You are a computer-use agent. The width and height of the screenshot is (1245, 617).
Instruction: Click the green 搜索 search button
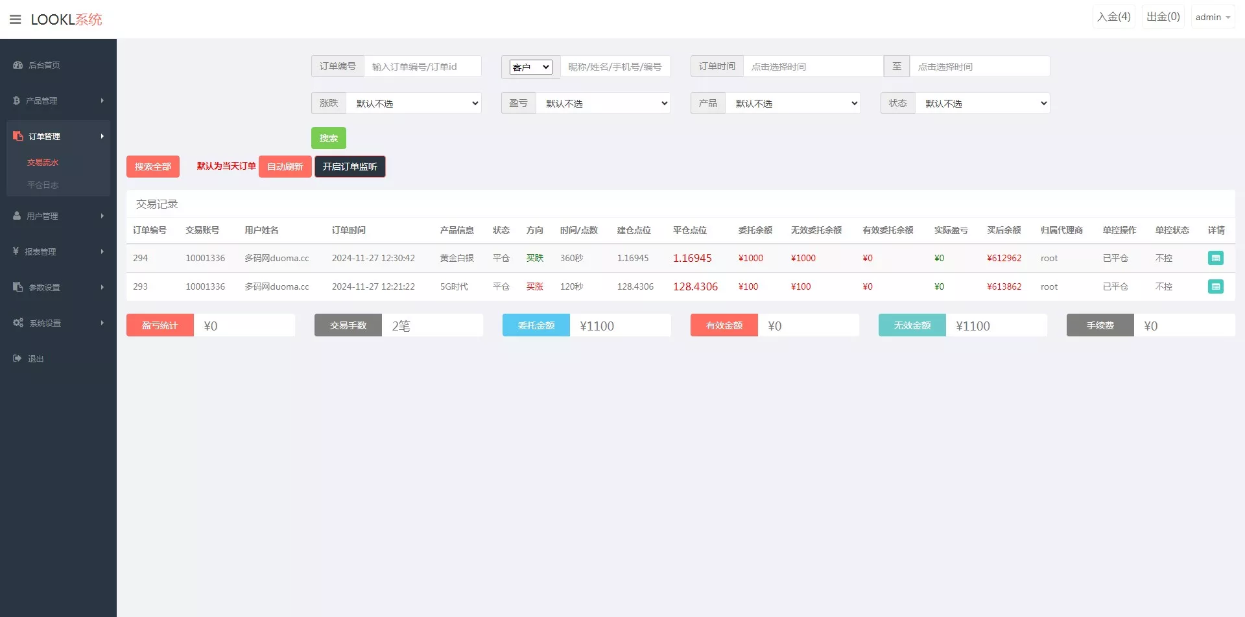point(329,137)
